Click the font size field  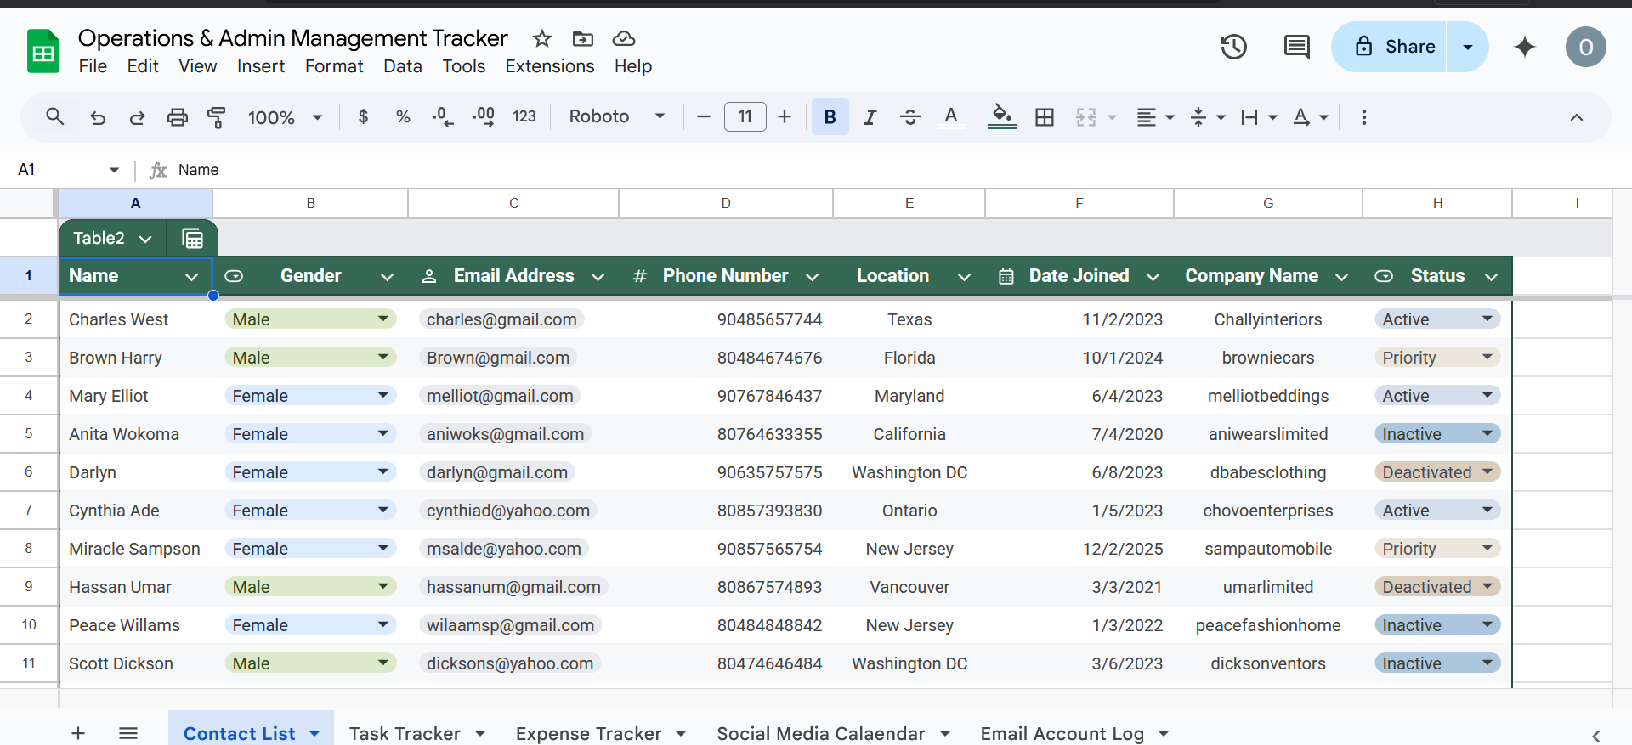pos(745,117)
